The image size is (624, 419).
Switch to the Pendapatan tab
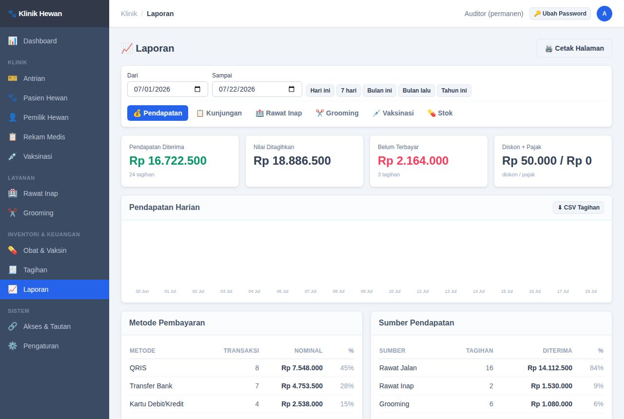(157, 113)
